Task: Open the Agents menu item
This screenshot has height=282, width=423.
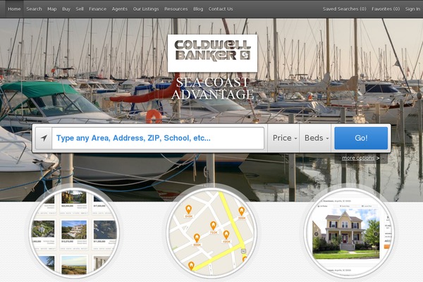Action: click(x=120, y=9)
